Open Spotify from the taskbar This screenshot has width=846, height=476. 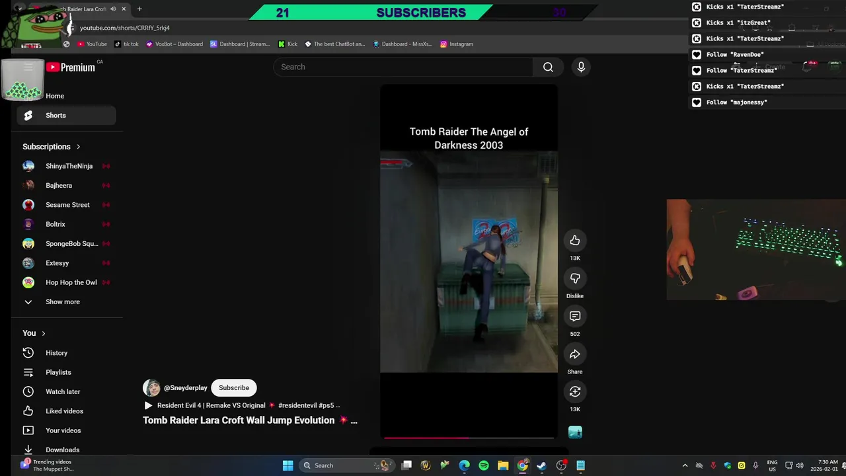tap(484, 465)
